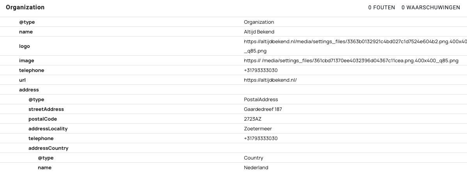
Task: Click the addressCountry @type label
Action: pyautogui.click(x=46, y=158)
